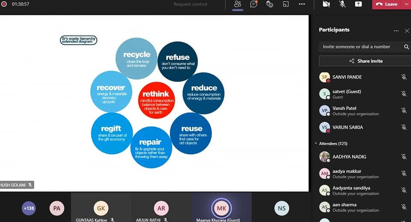Click Request control
This screenshot has height=222, width=411.
(x=190, y=4)
